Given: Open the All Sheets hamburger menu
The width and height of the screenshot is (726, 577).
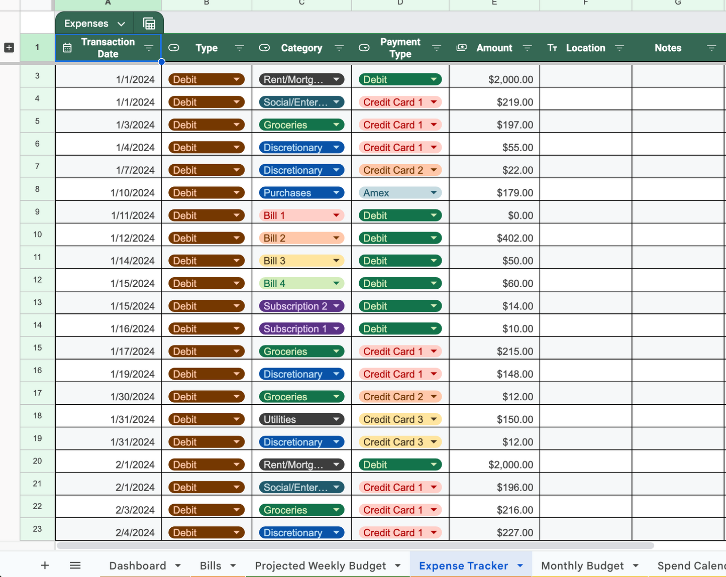Looking at the screenshot, I should click(75, 565).
